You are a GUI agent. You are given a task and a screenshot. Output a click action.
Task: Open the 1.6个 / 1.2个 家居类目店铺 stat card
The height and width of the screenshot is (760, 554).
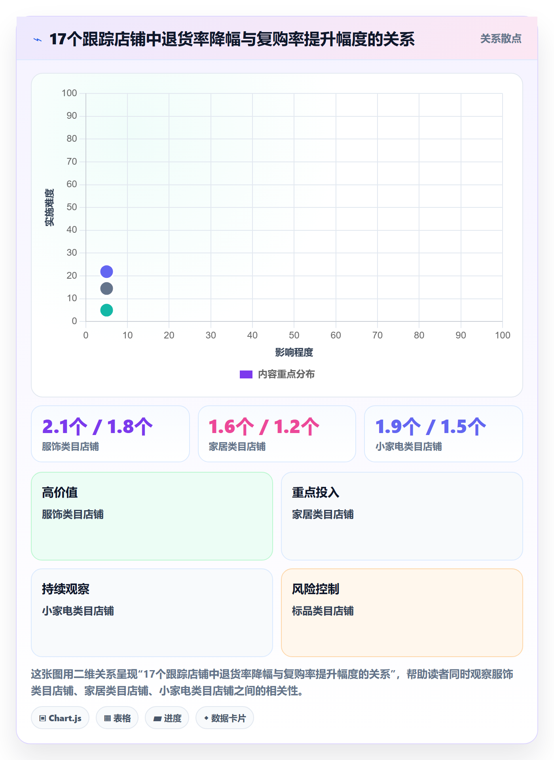[x=277, y=434]
